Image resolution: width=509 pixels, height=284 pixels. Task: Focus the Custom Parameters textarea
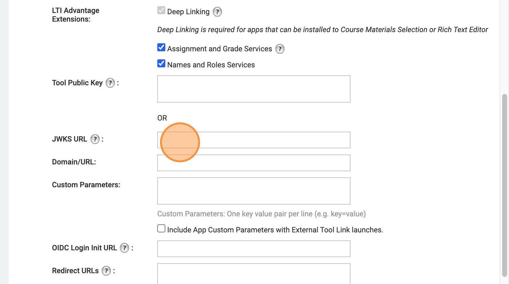click(254, 191)
